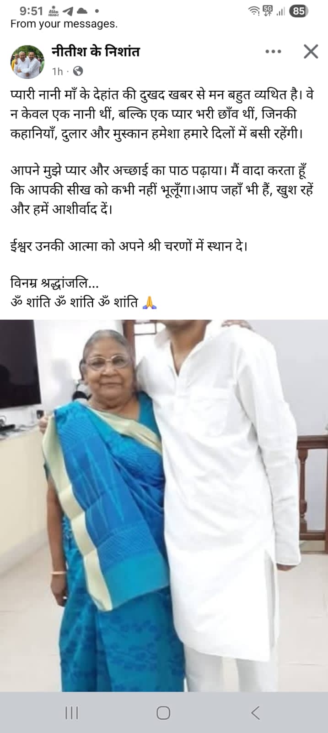The image size is (328, 733).
Task: Tap the 1h post timestamp
Action: coord(57,71)
